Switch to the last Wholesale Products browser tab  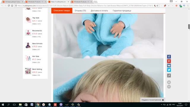tap(81, 2)
